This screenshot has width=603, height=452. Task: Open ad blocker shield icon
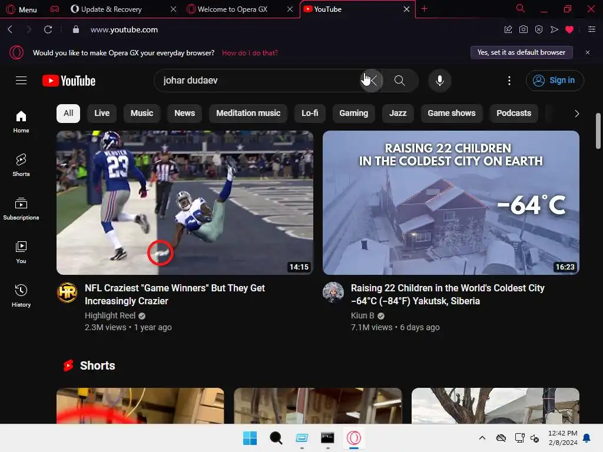point(539,29)
